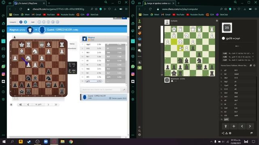The width and height of the screenshot is (259, 145).
Task: Step back one move in chess24 navigation bar
Action: tap(28, 105)
